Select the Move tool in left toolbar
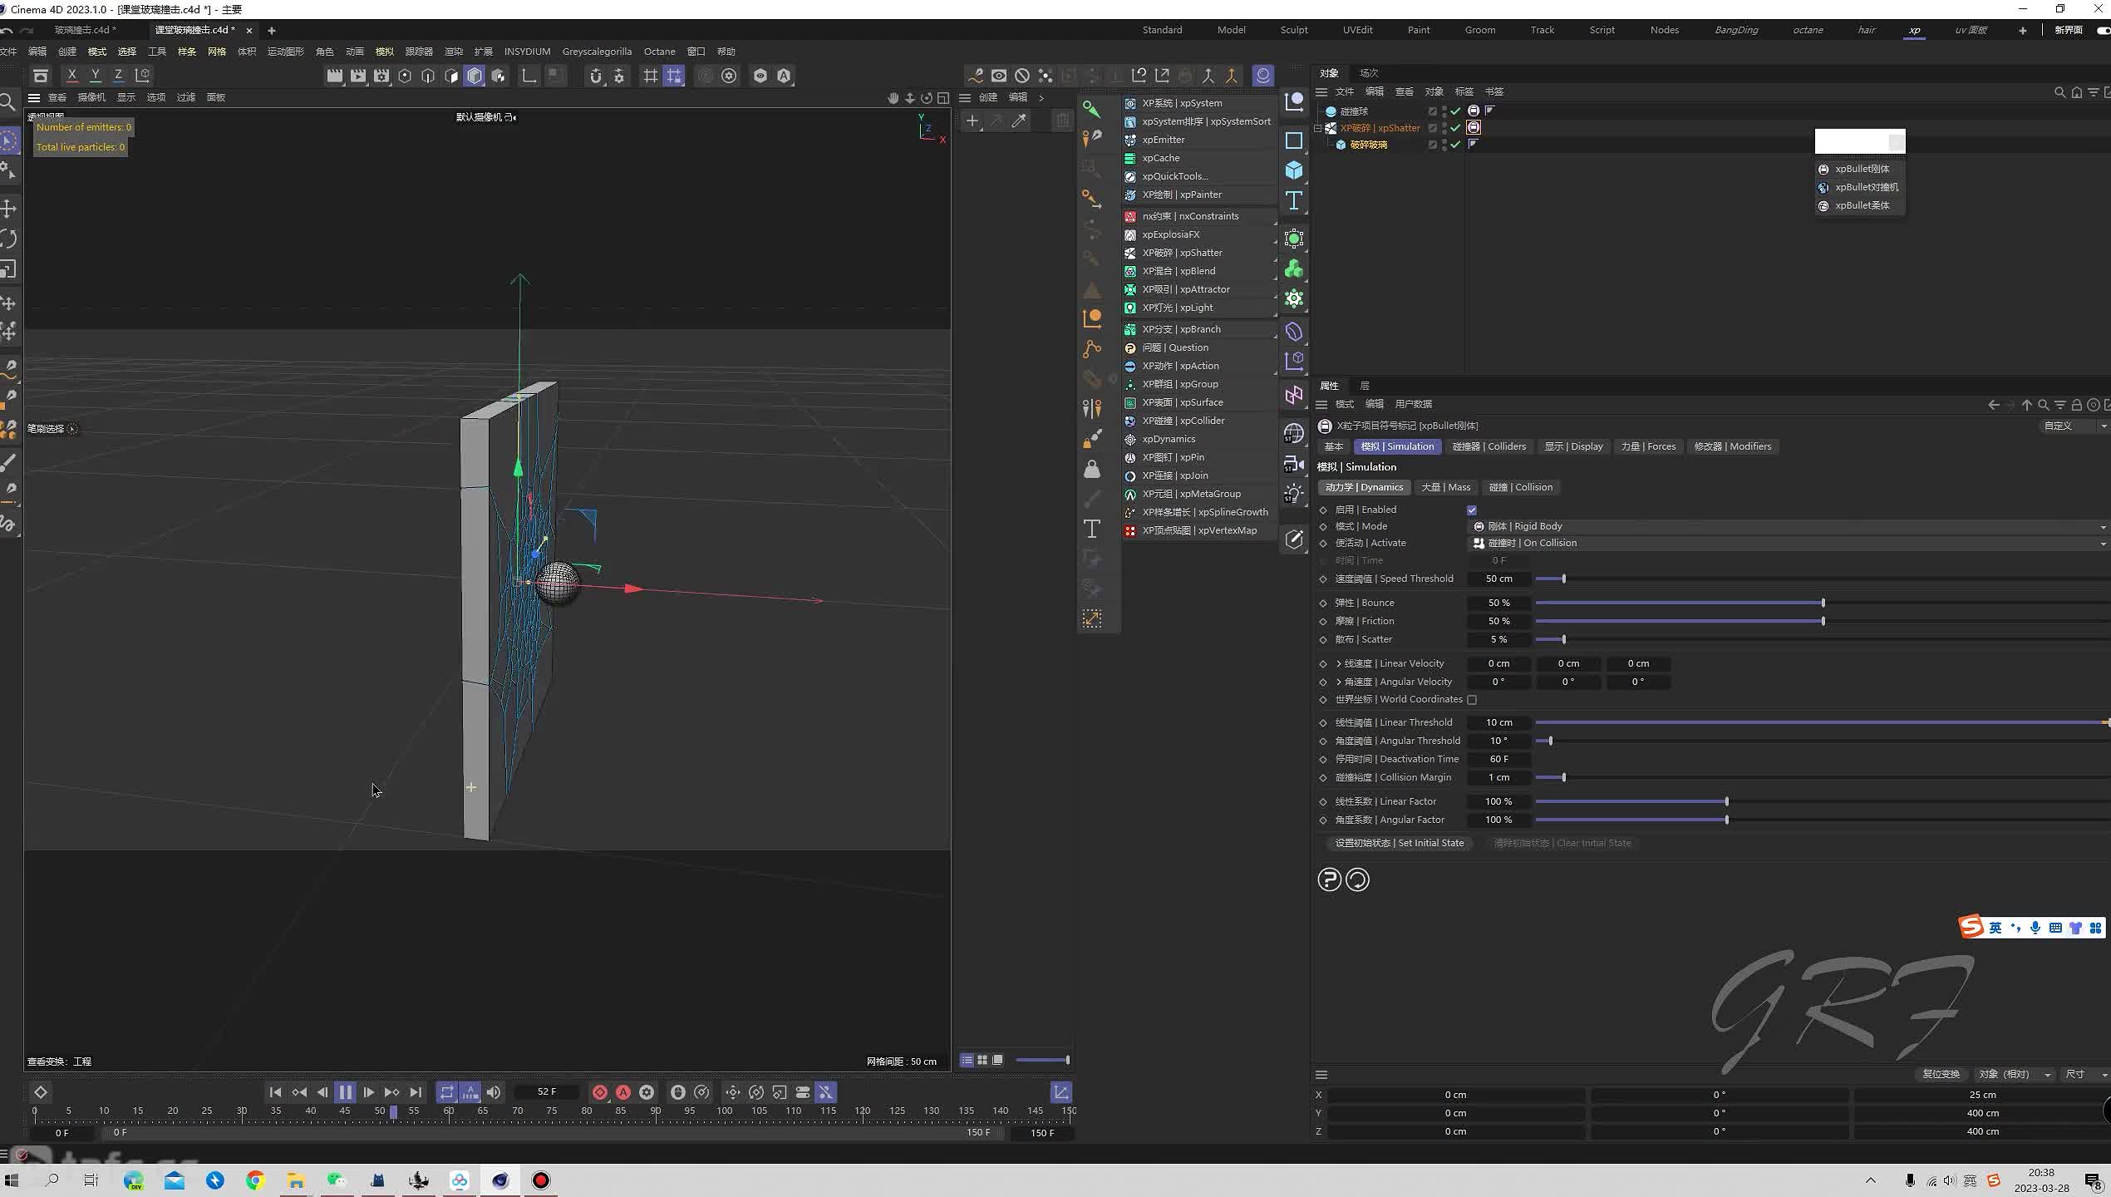This screenshot has width=2111, height=1197. click(9, 209)
